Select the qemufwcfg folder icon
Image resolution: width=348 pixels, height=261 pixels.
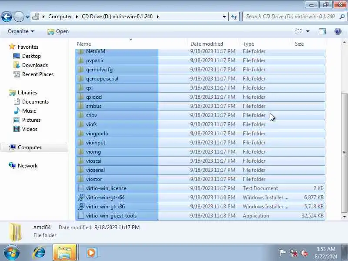(81, 70)
